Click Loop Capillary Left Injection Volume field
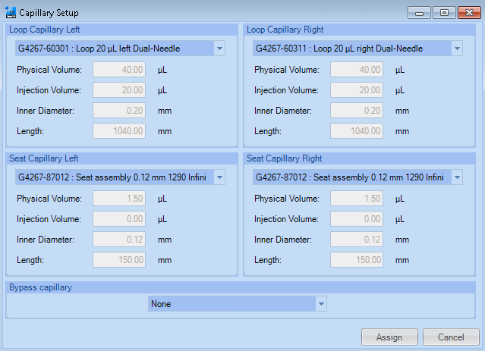This screenshot has height=351, width=485. pyautogui.click(x=119, y=90)
